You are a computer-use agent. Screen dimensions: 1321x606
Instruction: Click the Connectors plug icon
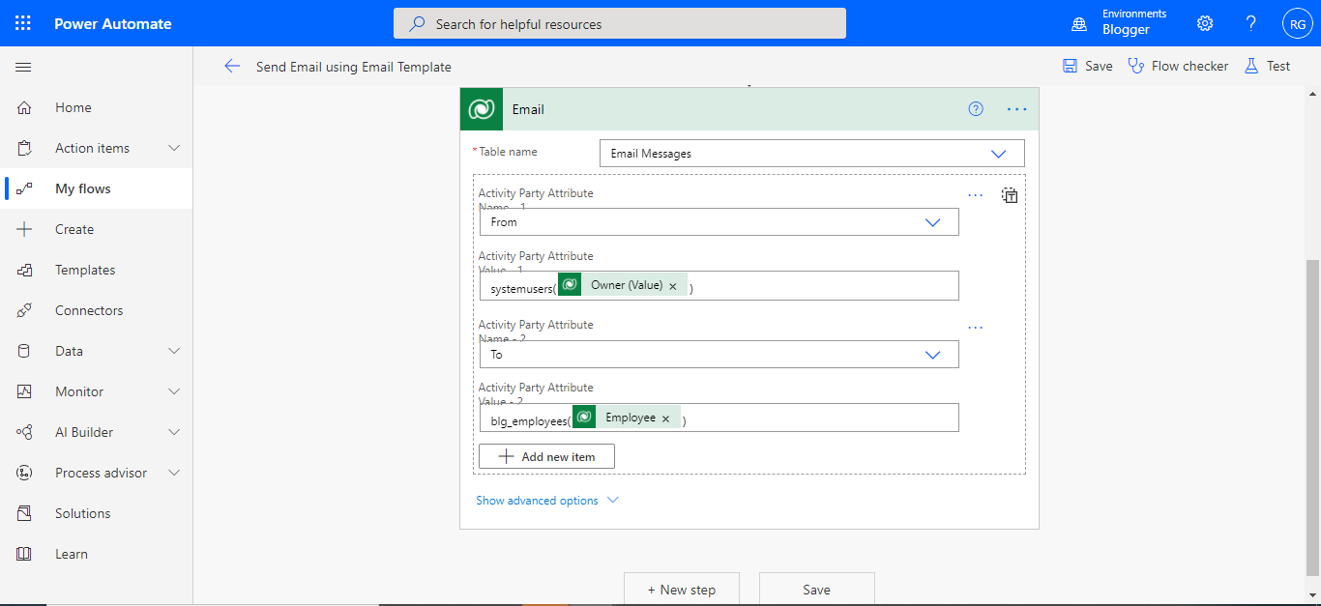point(24,310)
